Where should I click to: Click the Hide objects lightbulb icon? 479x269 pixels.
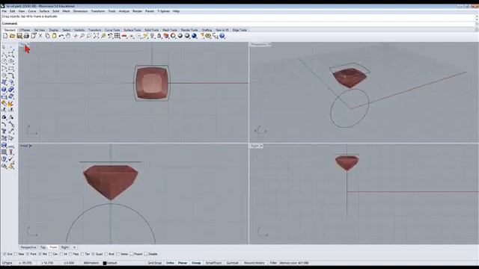[x=152, y=36]
